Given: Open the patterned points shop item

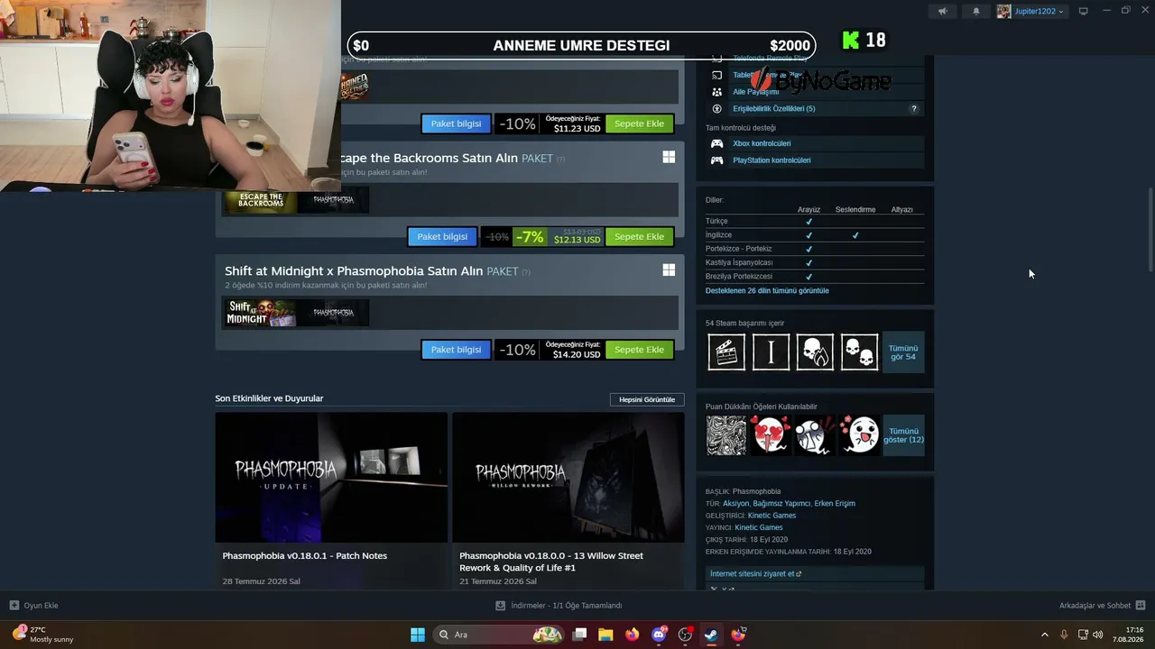Looking at the screenshot, I should point(726,435).
